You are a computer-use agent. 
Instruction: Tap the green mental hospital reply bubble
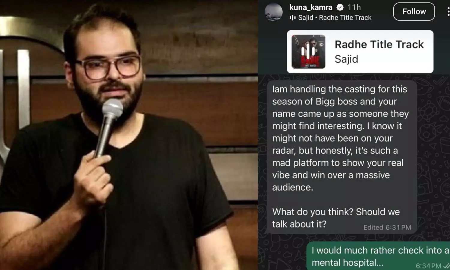[x=378, y=256]
